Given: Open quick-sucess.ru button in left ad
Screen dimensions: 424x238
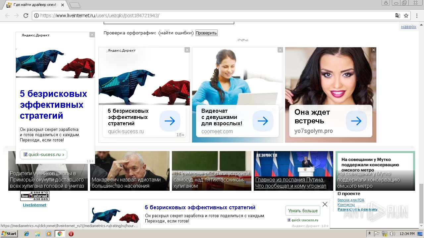Looking at the screenshot, I should (43, 154).
